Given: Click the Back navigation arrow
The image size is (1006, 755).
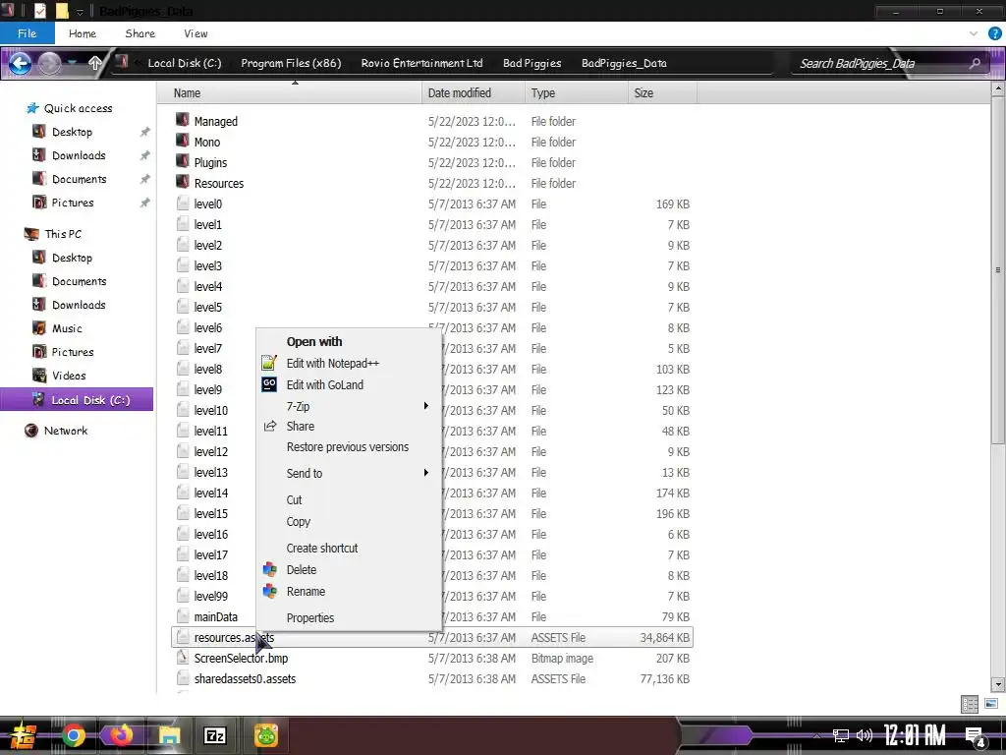Looking at the screenshot, I should pyautogui.click(x=21, y=63).
